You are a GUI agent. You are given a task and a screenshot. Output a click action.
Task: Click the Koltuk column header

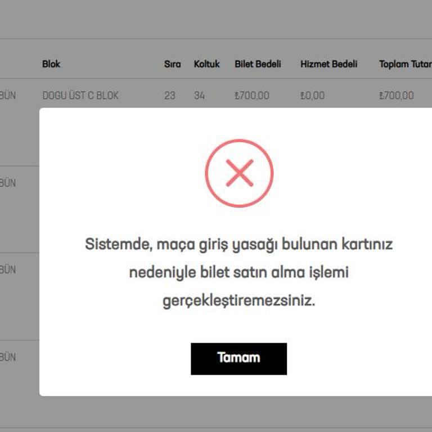point(206,64)
